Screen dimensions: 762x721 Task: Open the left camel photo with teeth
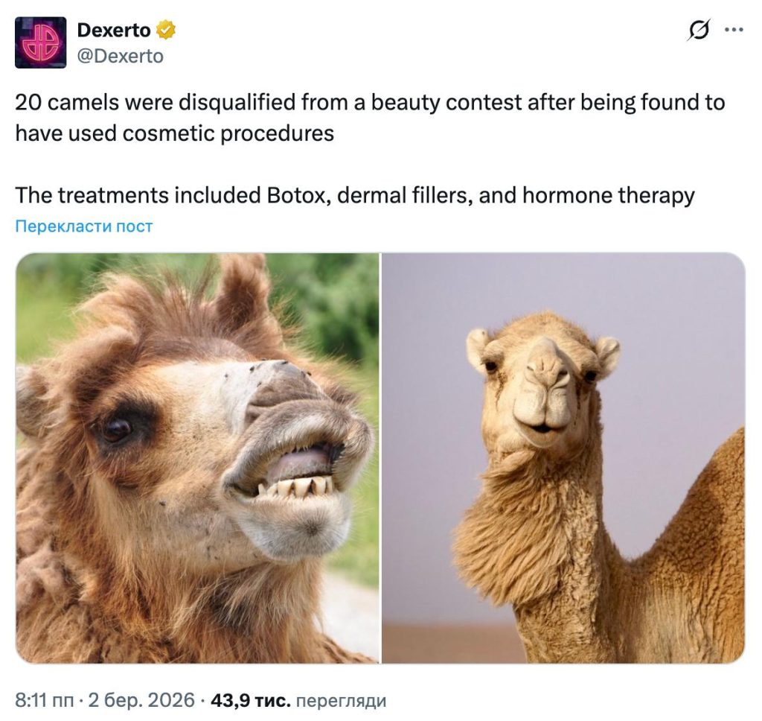click(197, 457)
